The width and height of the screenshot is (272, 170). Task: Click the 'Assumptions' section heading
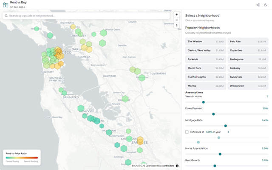click(194, 93)
